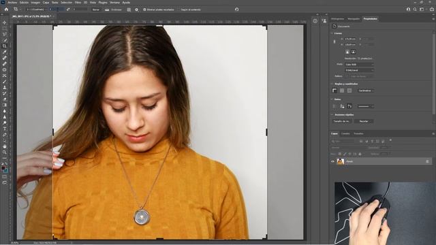
Task: Switch to the Histograma tab
Action: [337, 18]
